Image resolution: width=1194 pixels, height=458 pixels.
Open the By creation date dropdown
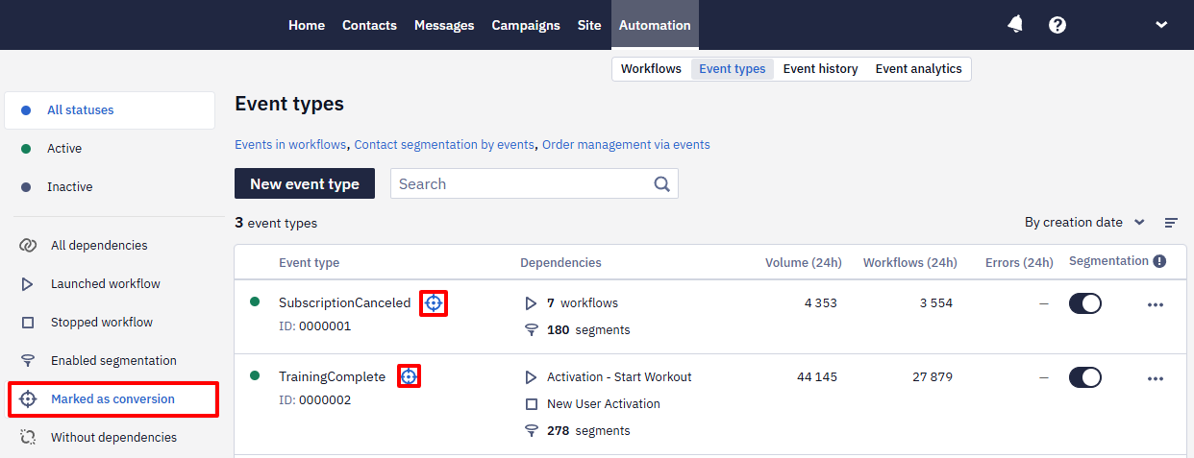[x=1084, y=223]
